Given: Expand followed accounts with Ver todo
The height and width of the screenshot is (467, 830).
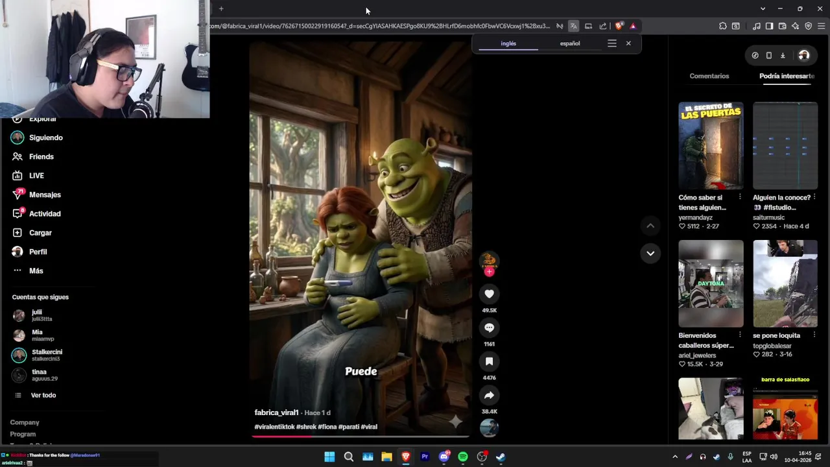Looking at the screenshot, I should click(x=43, y=395).
